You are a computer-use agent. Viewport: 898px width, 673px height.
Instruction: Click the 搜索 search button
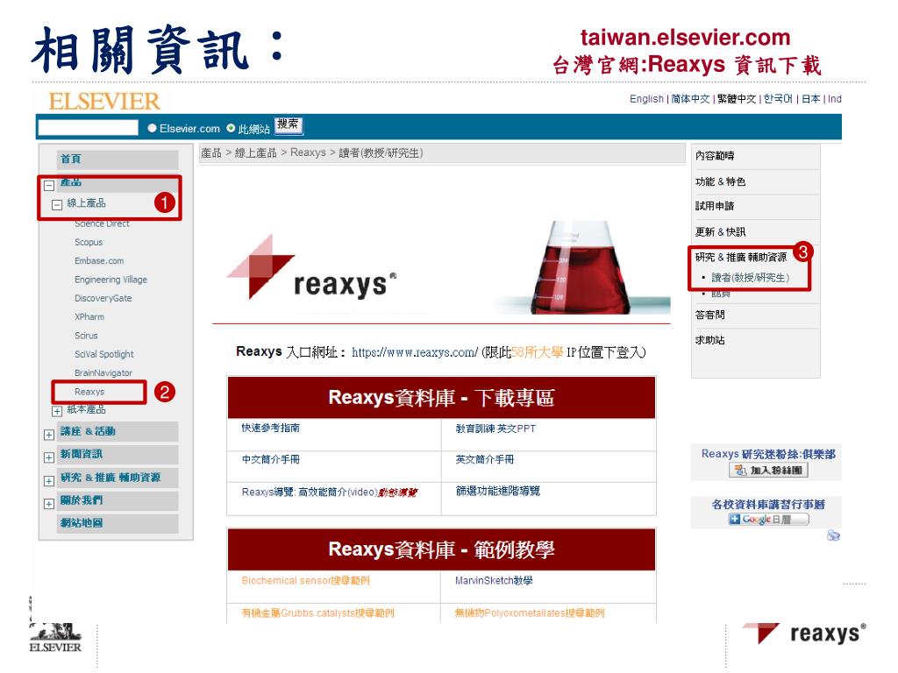288,125
